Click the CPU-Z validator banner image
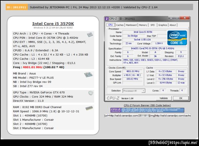Image resolution: width=199 pixels, height=146 pixels. [147, 110]
